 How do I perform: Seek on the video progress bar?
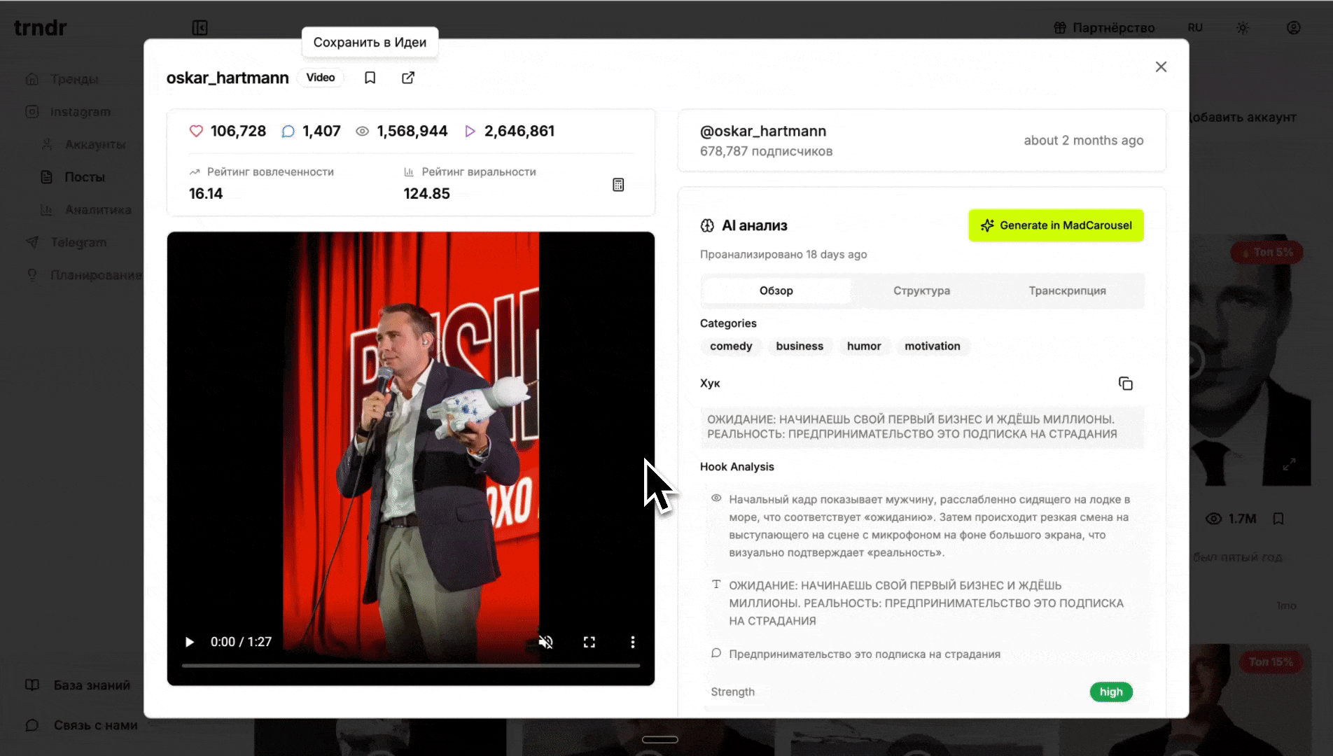[410, 665]
